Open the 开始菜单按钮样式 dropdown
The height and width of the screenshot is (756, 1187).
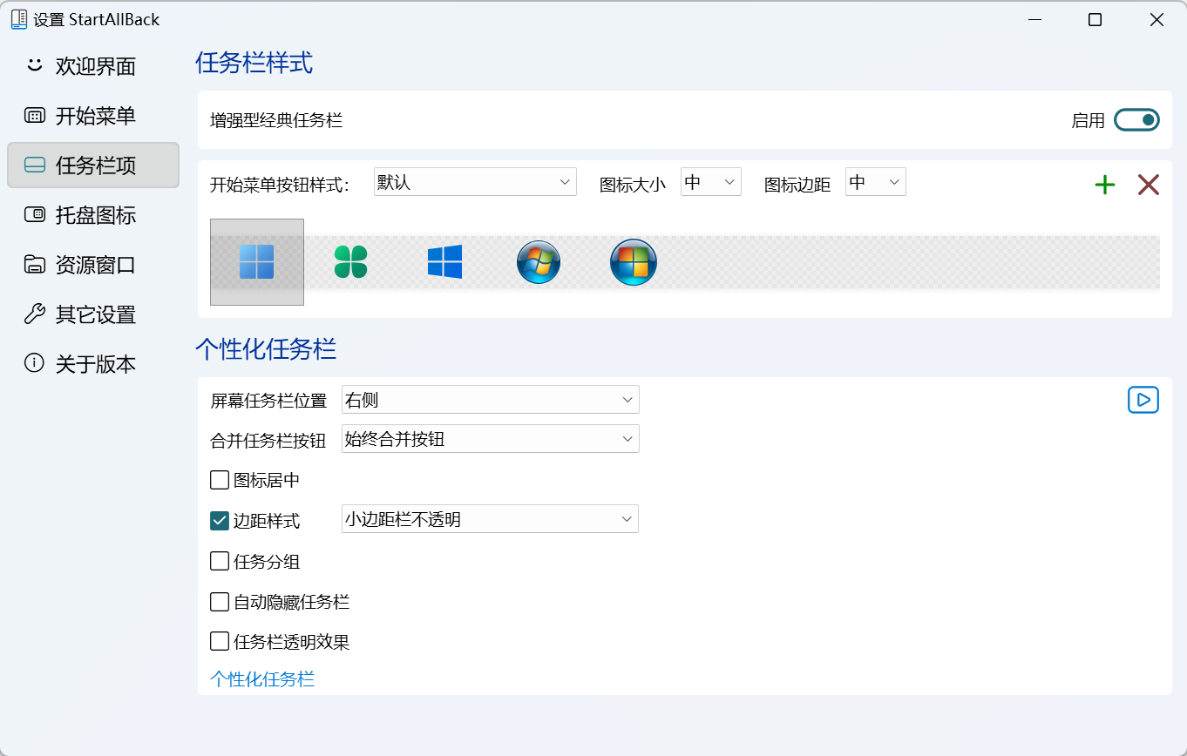tap(475, 182)
